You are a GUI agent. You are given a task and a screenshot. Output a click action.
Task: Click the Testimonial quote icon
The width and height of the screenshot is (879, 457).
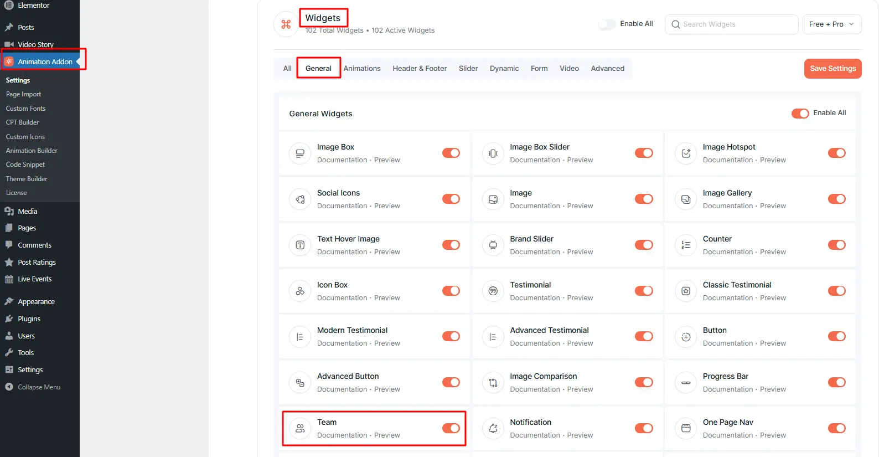click(x=493, y=291)
